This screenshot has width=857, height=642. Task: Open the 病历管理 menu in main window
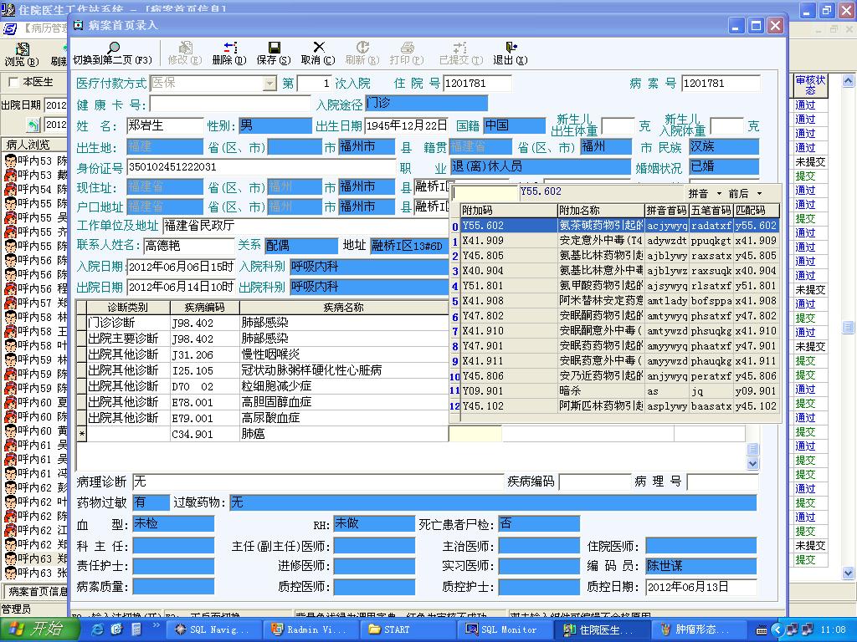45,28
